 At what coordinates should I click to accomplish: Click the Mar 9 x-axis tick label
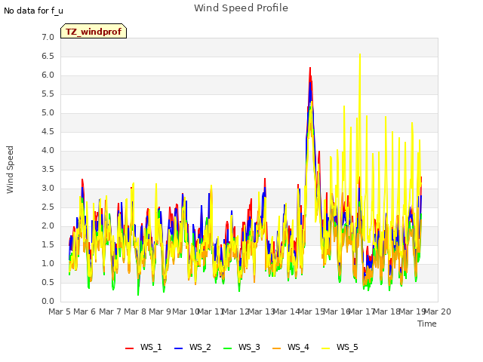(x=160, y=311)
